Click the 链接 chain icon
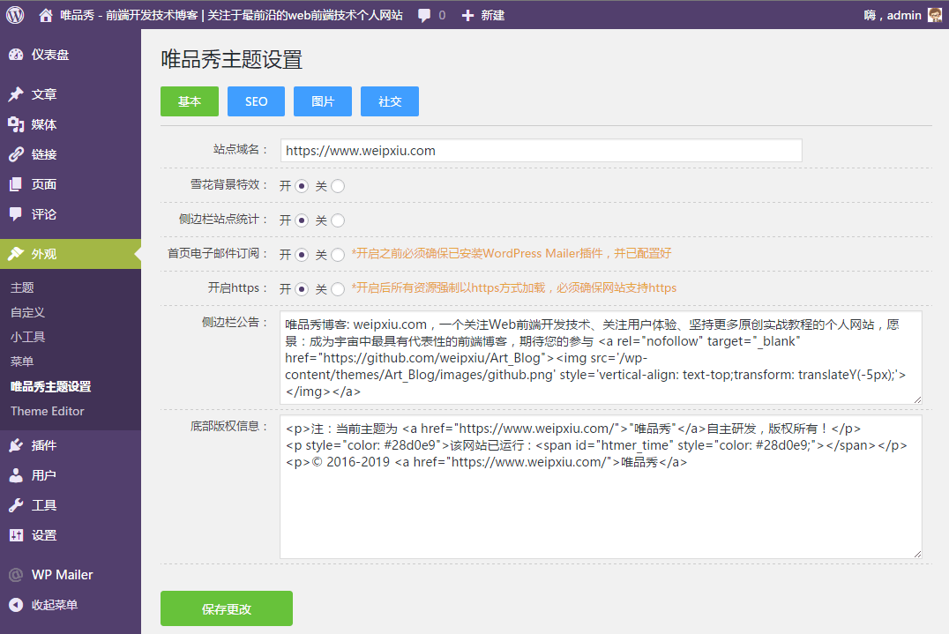949x634 pixels. (x=16, y=154)
